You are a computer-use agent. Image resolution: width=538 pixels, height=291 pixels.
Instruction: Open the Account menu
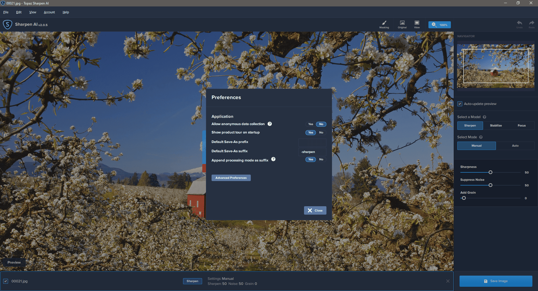(x=49, y=12)
